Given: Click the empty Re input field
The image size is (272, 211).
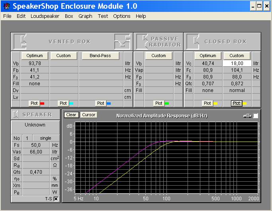Looking at the screenshot, I should [36, 165].
